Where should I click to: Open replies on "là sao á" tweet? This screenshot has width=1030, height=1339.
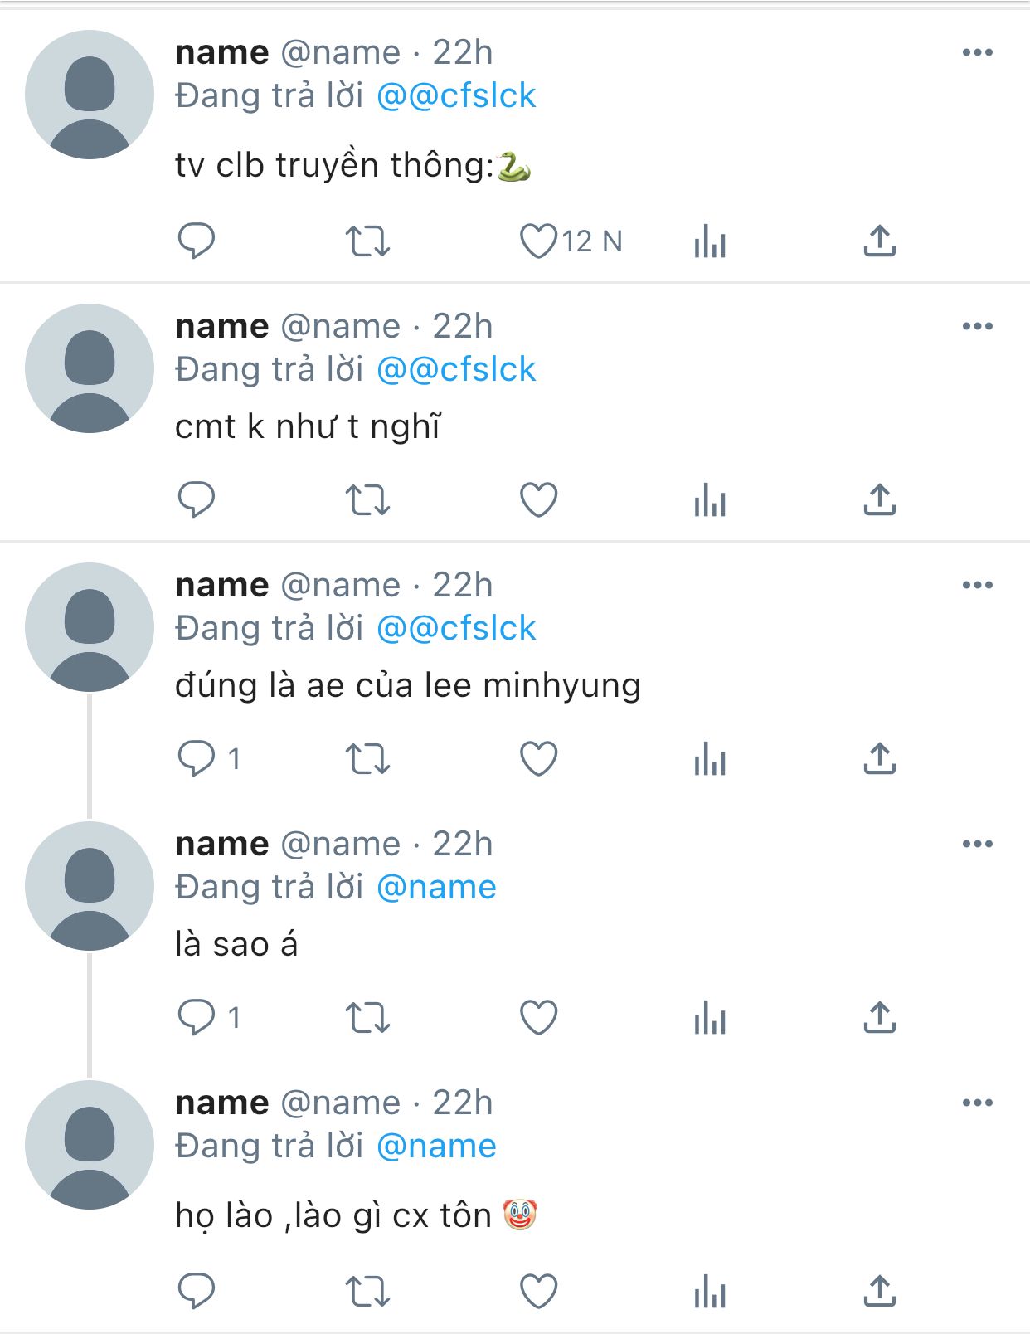[197, 1018]
